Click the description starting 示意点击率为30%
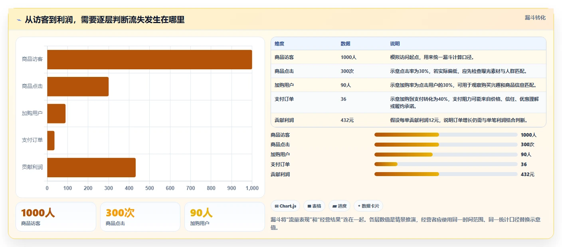562x247 pixels. 459,71
